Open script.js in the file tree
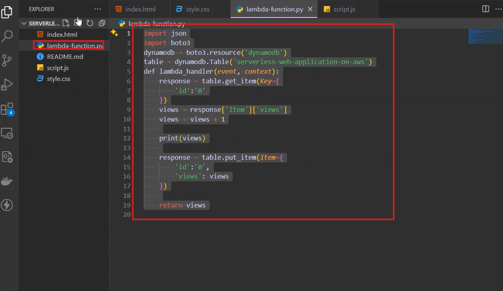 64,68
